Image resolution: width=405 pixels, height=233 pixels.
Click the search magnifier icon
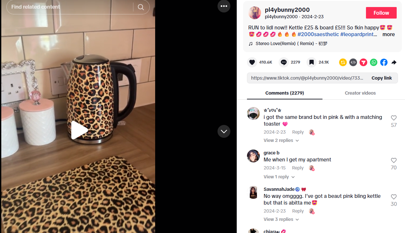coord(141,7)
